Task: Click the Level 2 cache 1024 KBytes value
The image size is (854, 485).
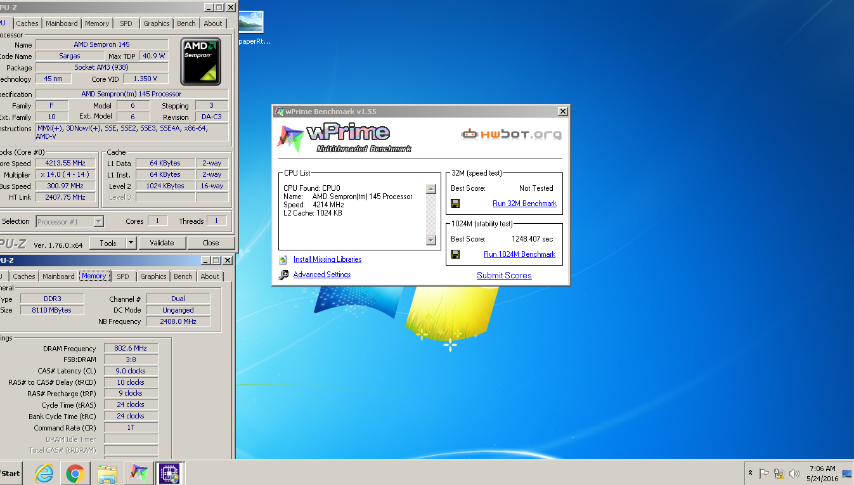Action: pyautogui.click(x=165, y=186)
